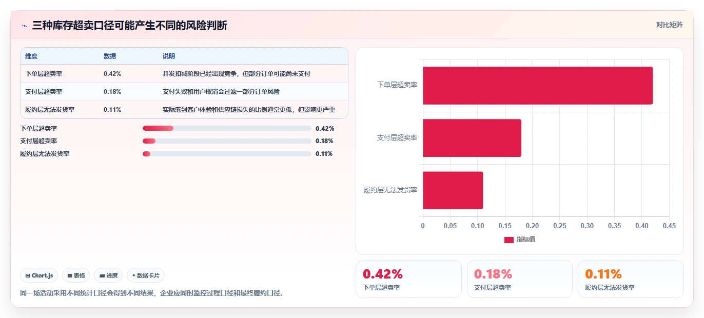
Task: Click the 履约层无法发货率 chart bar
Action: click(x=453, y=190)
